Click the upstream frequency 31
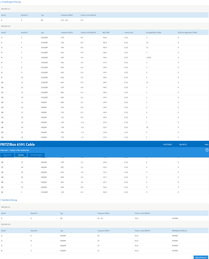Screen dimensions: 209x259 tap(98, 241)
